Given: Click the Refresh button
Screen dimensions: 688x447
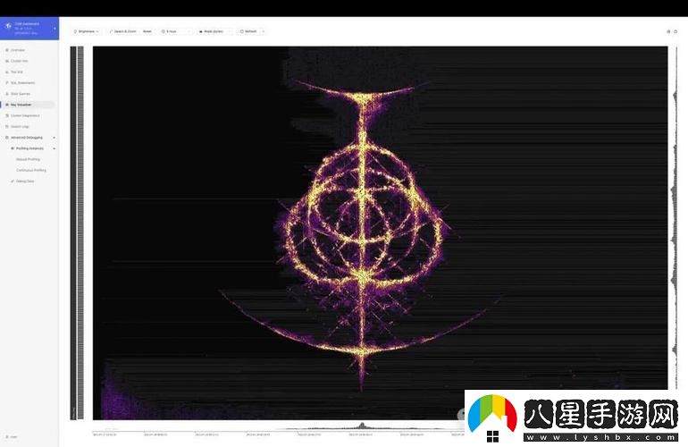Looking at the screenshot, I should [248, 31].
